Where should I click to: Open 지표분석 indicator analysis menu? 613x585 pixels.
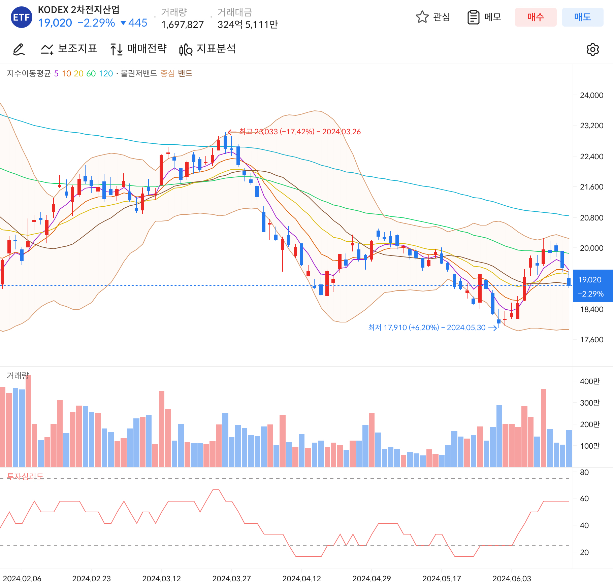click(x=207, y=49)
